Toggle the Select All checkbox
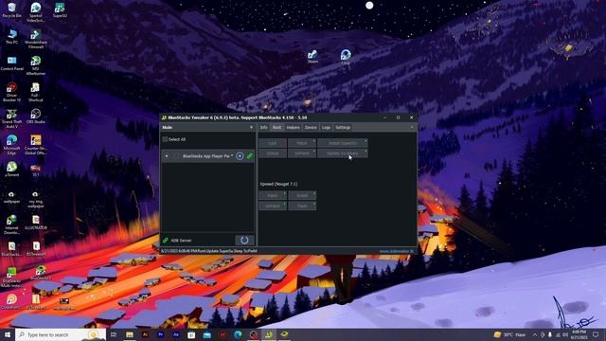Viewport: 606px width, 341px height. (165, 139)
